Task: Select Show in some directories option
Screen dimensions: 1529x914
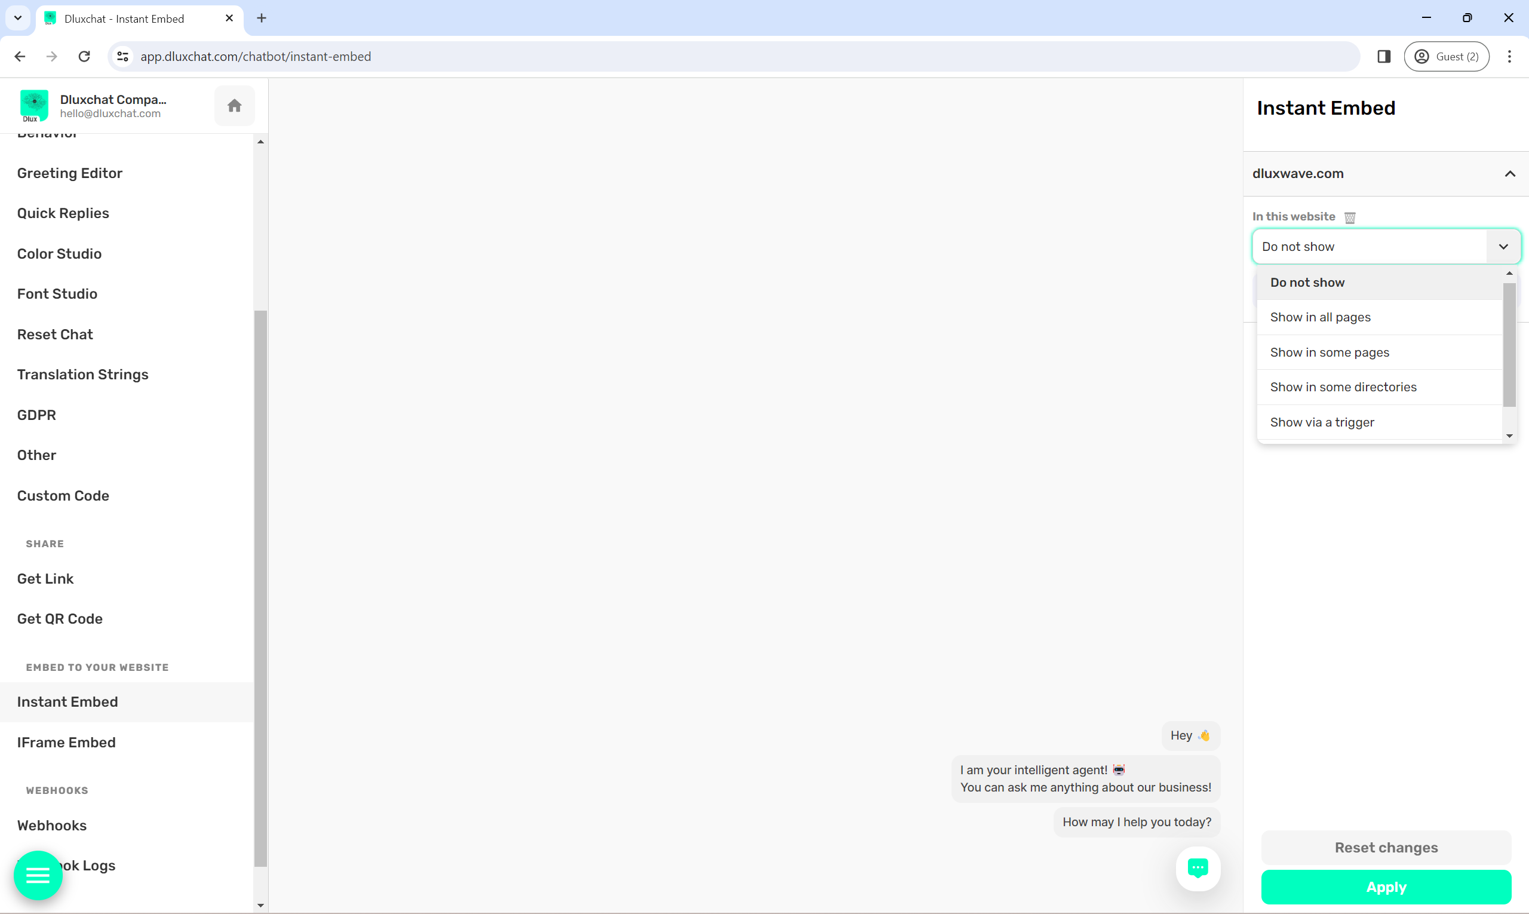Action: 1343,387
